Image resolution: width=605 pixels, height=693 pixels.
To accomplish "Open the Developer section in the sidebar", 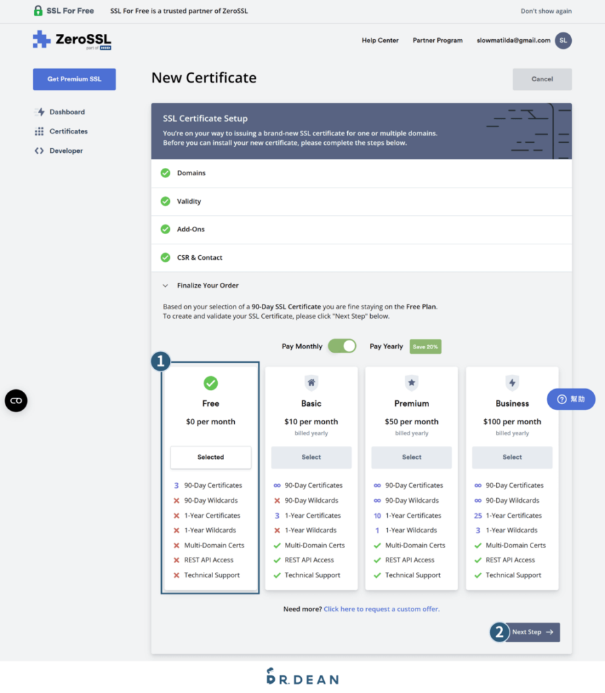I will click(x=66, y=150).
